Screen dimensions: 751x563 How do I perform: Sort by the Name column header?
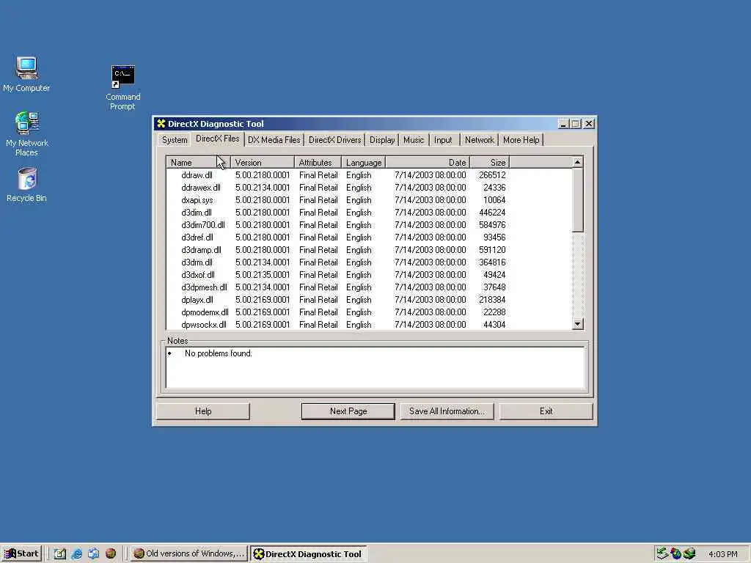(198, 163)
